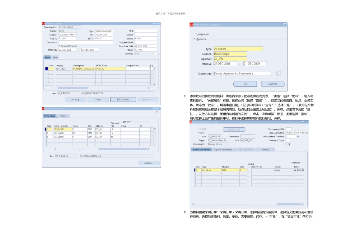The image size is (341, 241).
Task: Open the Status field showing Active in Quotations
Action: (146, 38)
